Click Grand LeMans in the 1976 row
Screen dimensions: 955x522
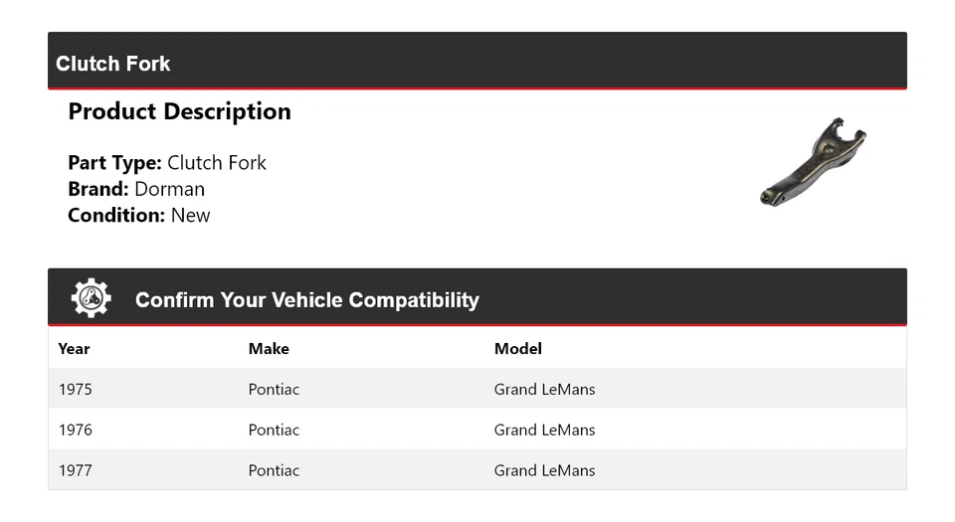(x=544, y=430)
